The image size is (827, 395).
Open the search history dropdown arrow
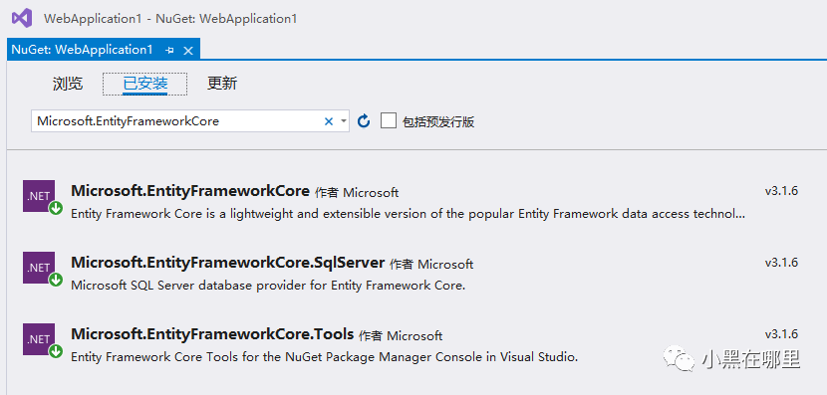pyautogui.click(x=344, y=121)
